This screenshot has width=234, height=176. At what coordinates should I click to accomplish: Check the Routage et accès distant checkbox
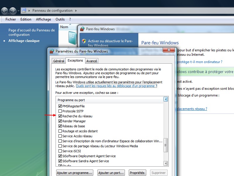60,131
